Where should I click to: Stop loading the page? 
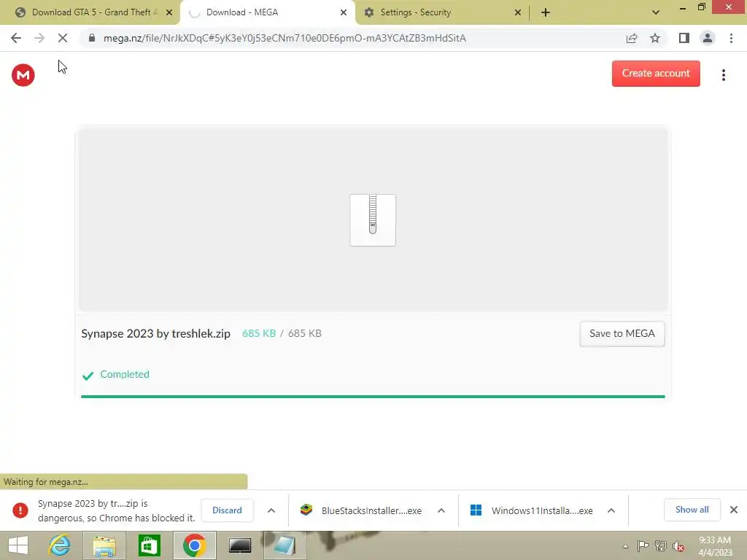coord(63,38)
